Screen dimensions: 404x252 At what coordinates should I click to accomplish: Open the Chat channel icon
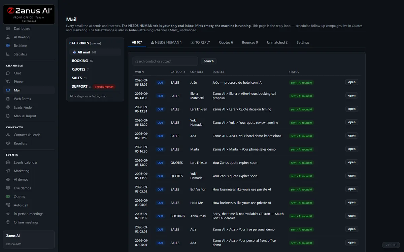coord(8,73)
